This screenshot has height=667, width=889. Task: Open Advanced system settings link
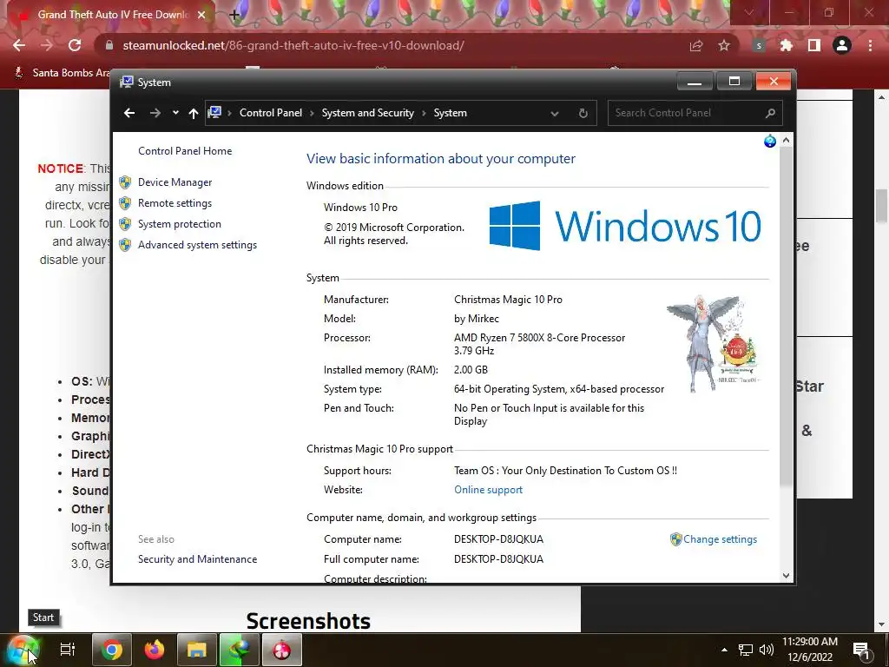tap(197, 245)
